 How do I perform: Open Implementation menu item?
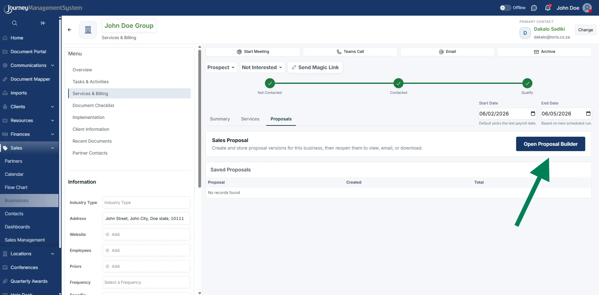[129, 117]
